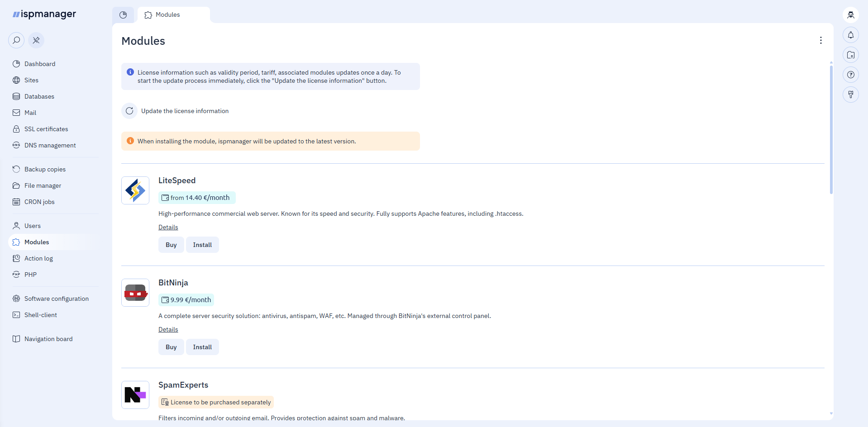This screenshot has height=427, width=868.
Task: Click the File manager folder icon
Action: click(16, 185)
